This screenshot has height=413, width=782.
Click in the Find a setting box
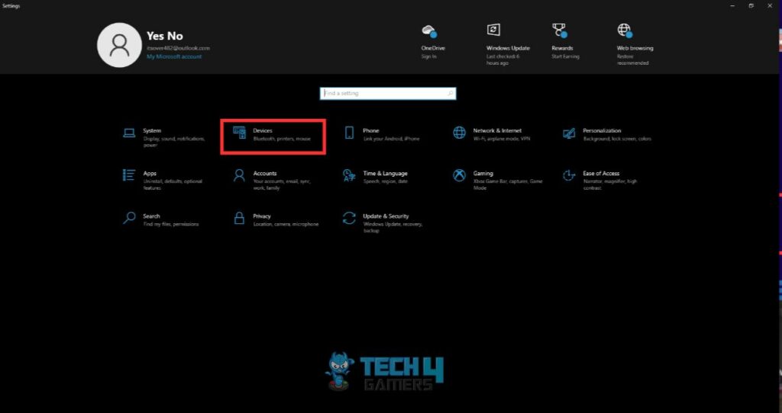387,93
